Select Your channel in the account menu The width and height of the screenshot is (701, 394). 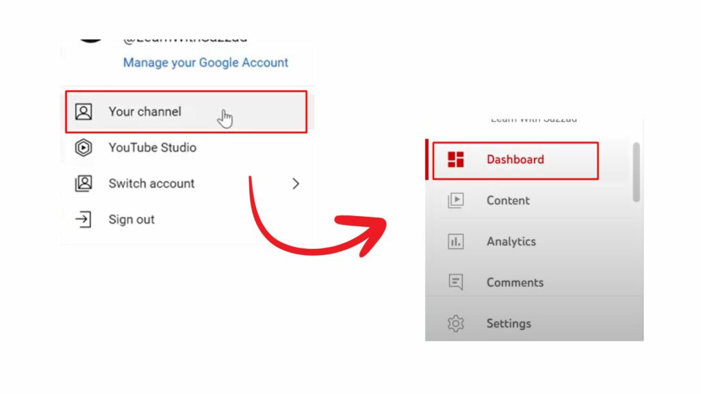tap(144, 111)
